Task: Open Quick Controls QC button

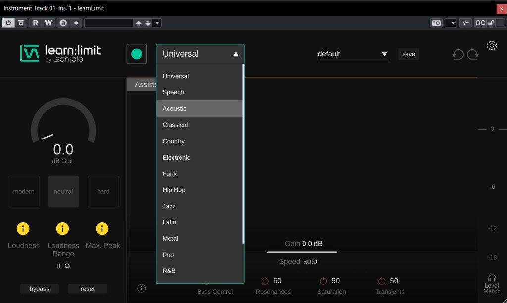Action: (480, 23)
